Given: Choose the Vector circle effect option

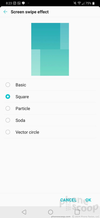Looking at the screenshot, I should pos(50,132).
